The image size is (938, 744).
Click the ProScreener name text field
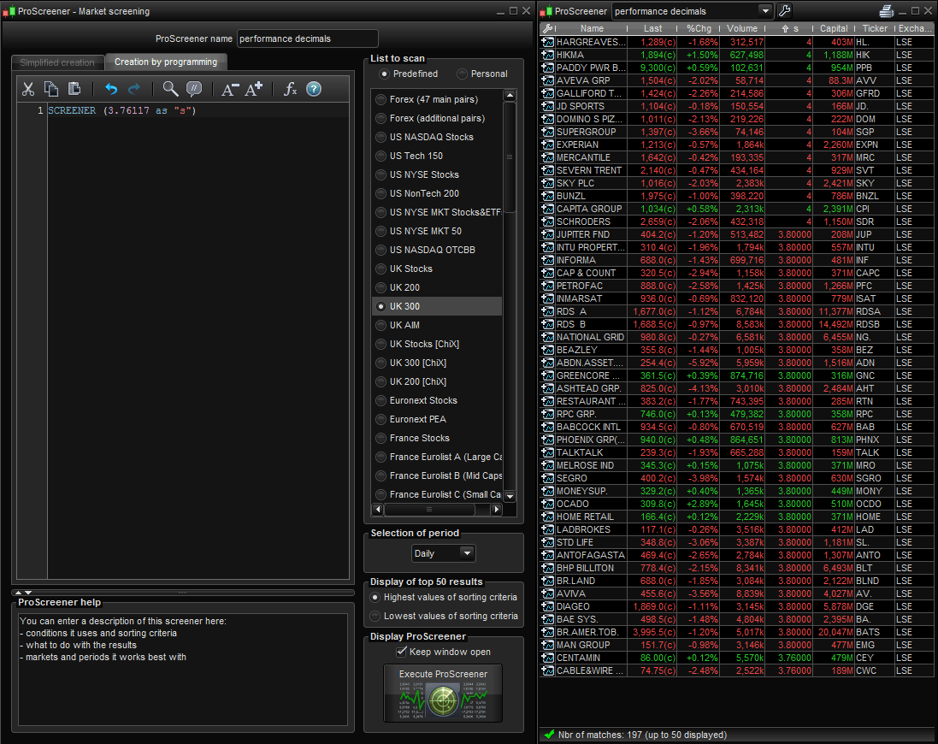tap(307, 38)
